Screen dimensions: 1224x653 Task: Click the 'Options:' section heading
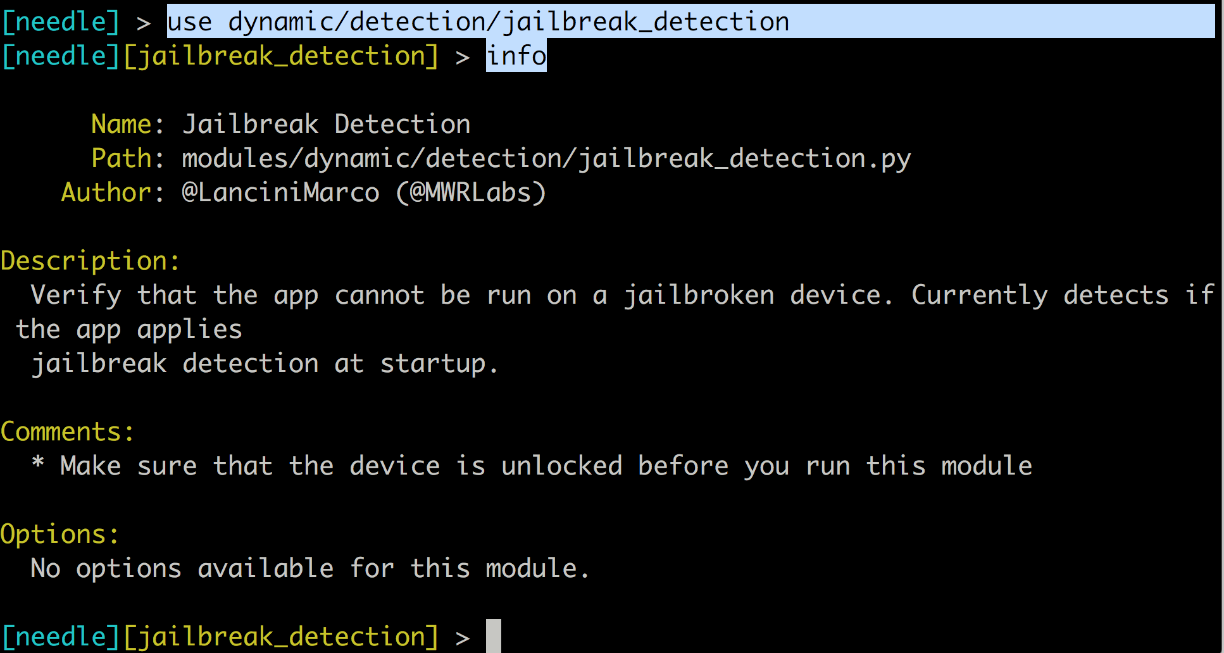(59, 535)
